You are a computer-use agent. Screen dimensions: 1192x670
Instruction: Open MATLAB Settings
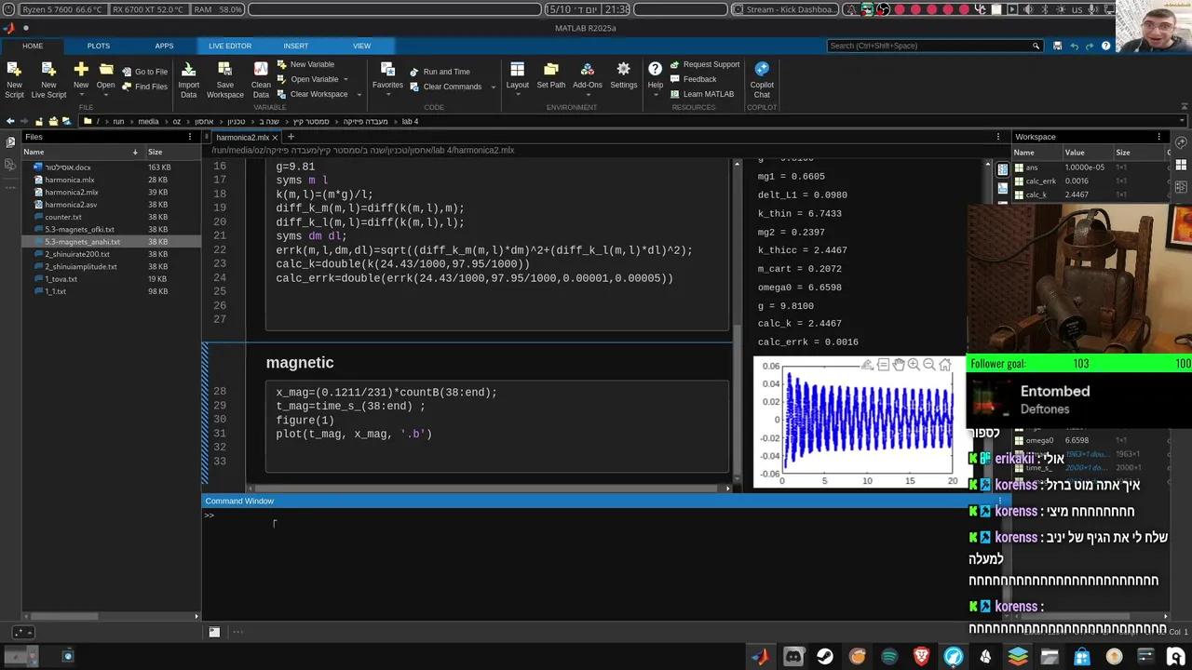623,76
